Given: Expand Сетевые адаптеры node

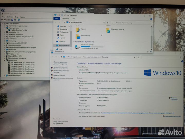Looking at the screenshot, I should tap(4, 75).
